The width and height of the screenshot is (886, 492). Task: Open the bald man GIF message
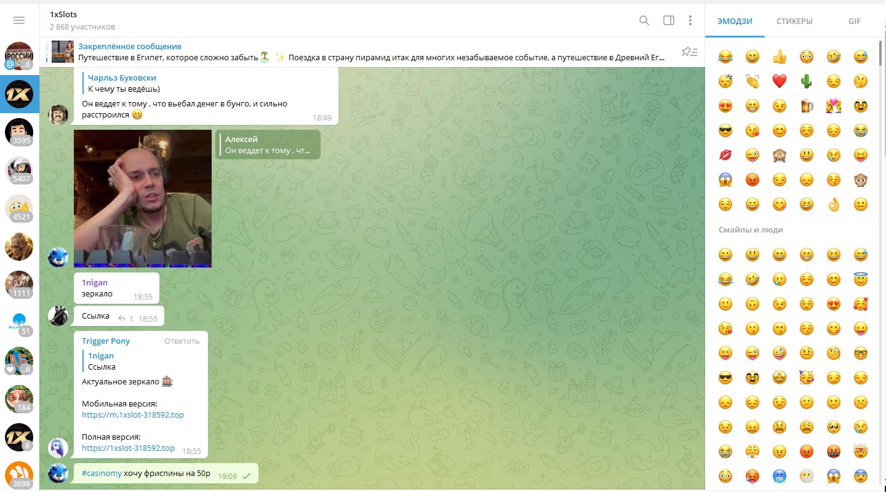[x=143, y=199]
